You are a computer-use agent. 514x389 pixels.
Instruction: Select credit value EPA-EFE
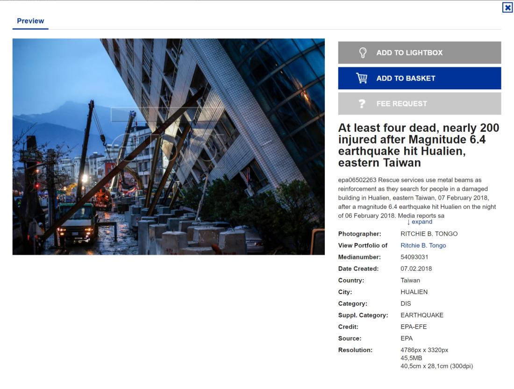click(x=414, y=327)
